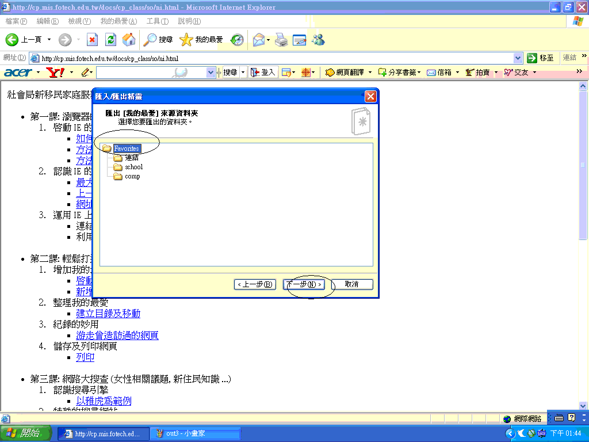This screenshot has width=589, height=442.
Task: Open the Mail envelope icon
Action: [258, 40]
